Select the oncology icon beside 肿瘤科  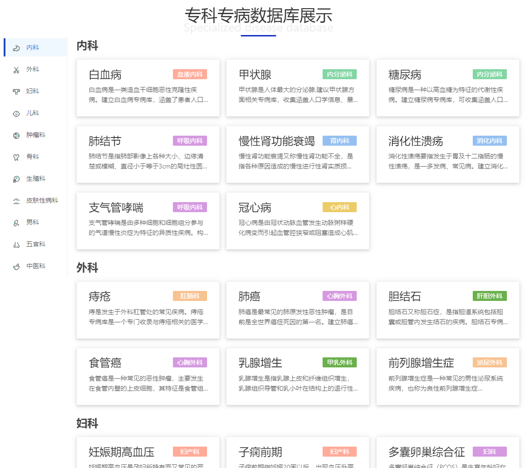click(x=16, y=135)
